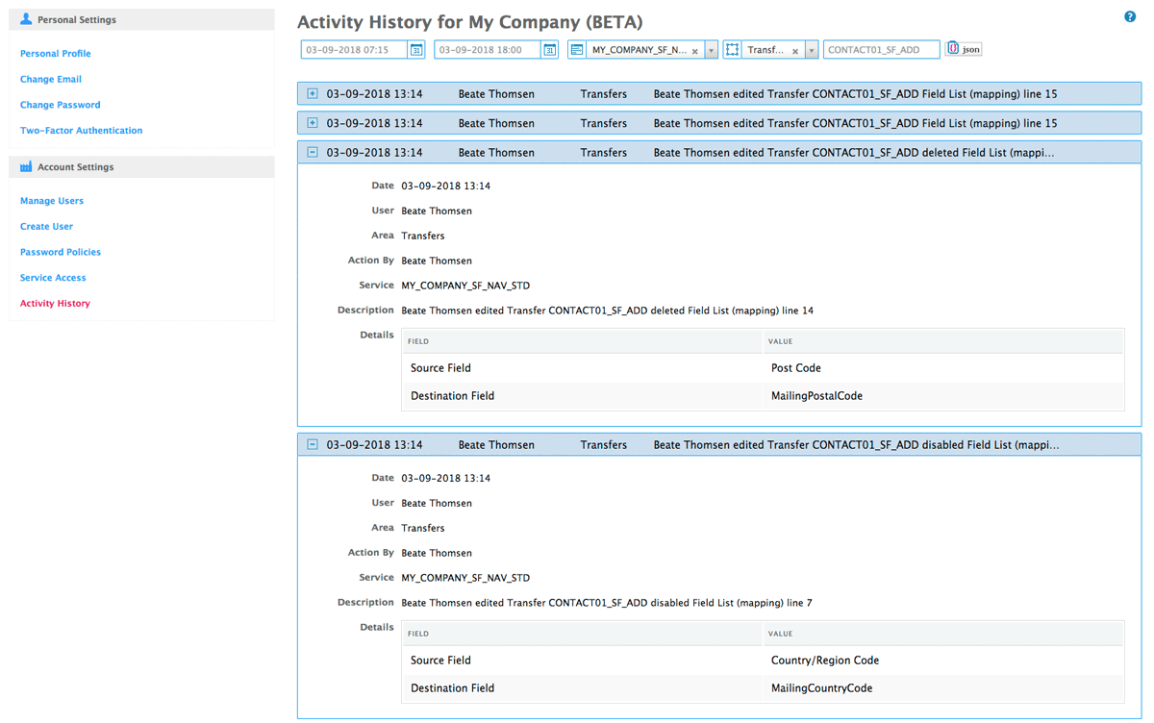Open the area filter dropdown arrow
This screenshot has height=723, width=1154.
[x=812, y=50]
